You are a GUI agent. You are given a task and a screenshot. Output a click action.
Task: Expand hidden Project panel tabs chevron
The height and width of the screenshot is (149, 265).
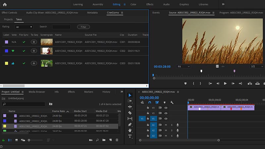122,92
